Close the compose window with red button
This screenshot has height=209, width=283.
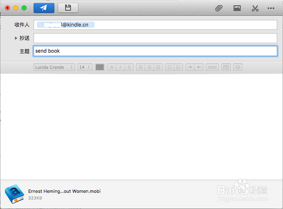coord(7,8)
